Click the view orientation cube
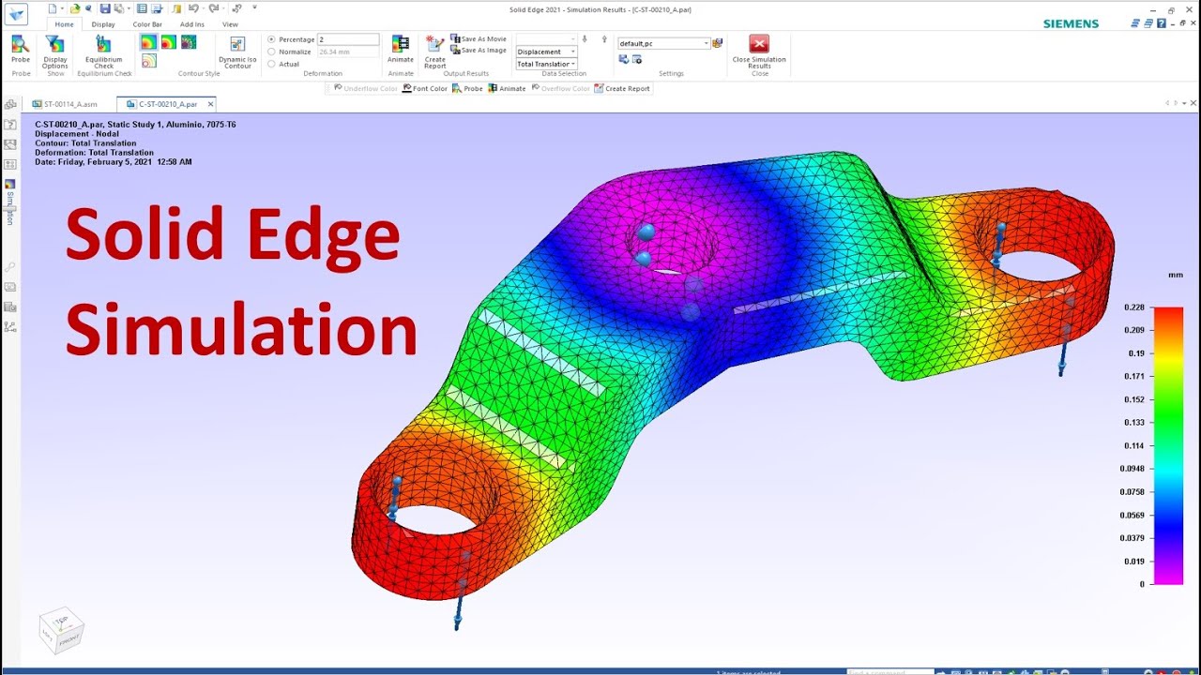The image size is (1201, 675). pyautogui.click(x=61, y=631)
